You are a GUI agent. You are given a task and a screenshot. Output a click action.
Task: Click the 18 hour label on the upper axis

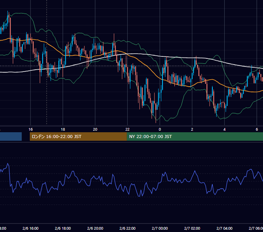(x=63, y=130)
